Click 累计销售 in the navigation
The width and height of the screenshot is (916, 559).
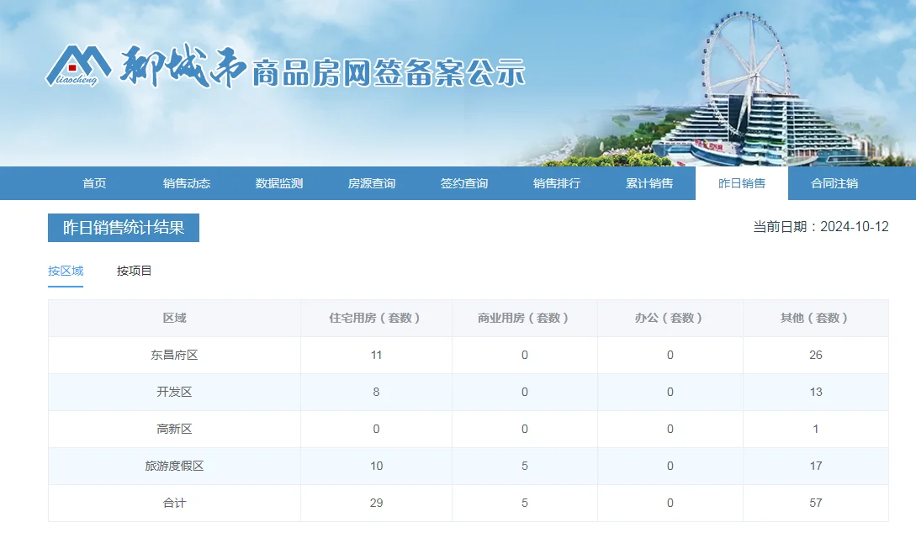click(x=649, y=183)
